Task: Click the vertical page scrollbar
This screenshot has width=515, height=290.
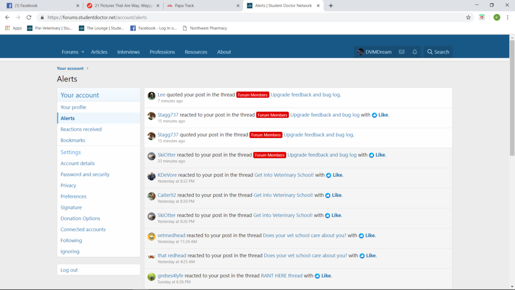Action: tap(512, 151)
